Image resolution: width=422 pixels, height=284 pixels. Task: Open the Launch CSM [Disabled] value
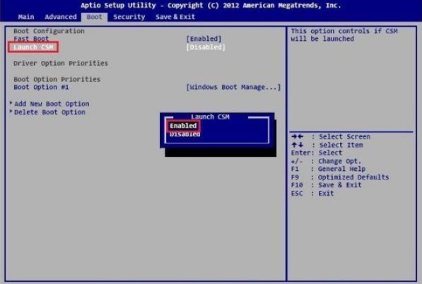click(x=206, y=47)
